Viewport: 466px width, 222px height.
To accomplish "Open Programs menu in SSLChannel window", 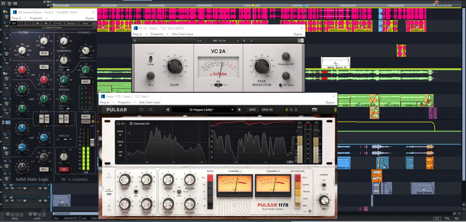I will click(x=36, y=18).
